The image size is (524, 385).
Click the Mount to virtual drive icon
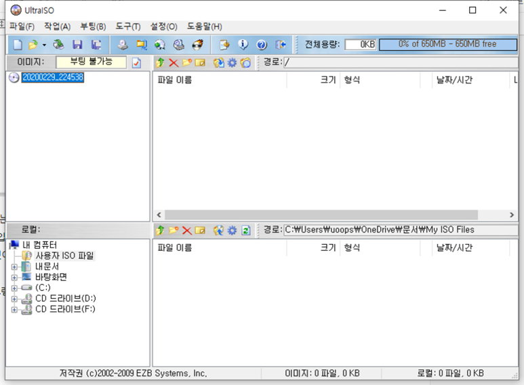pyautogui.click(x=179, y=45)
